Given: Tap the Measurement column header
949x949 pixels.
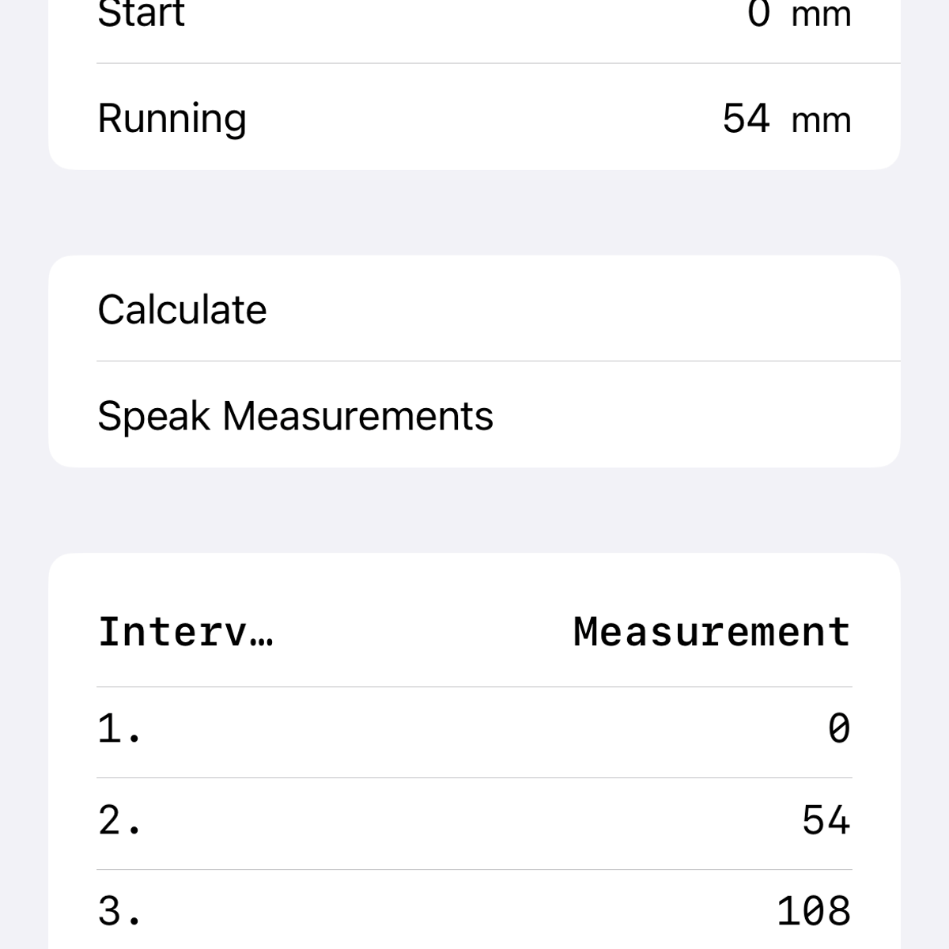Looking at the screenshot, I should tap(711, 630).
